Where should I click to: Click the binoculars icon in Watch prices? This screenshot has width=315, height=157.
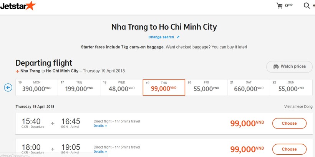[276, 66]
